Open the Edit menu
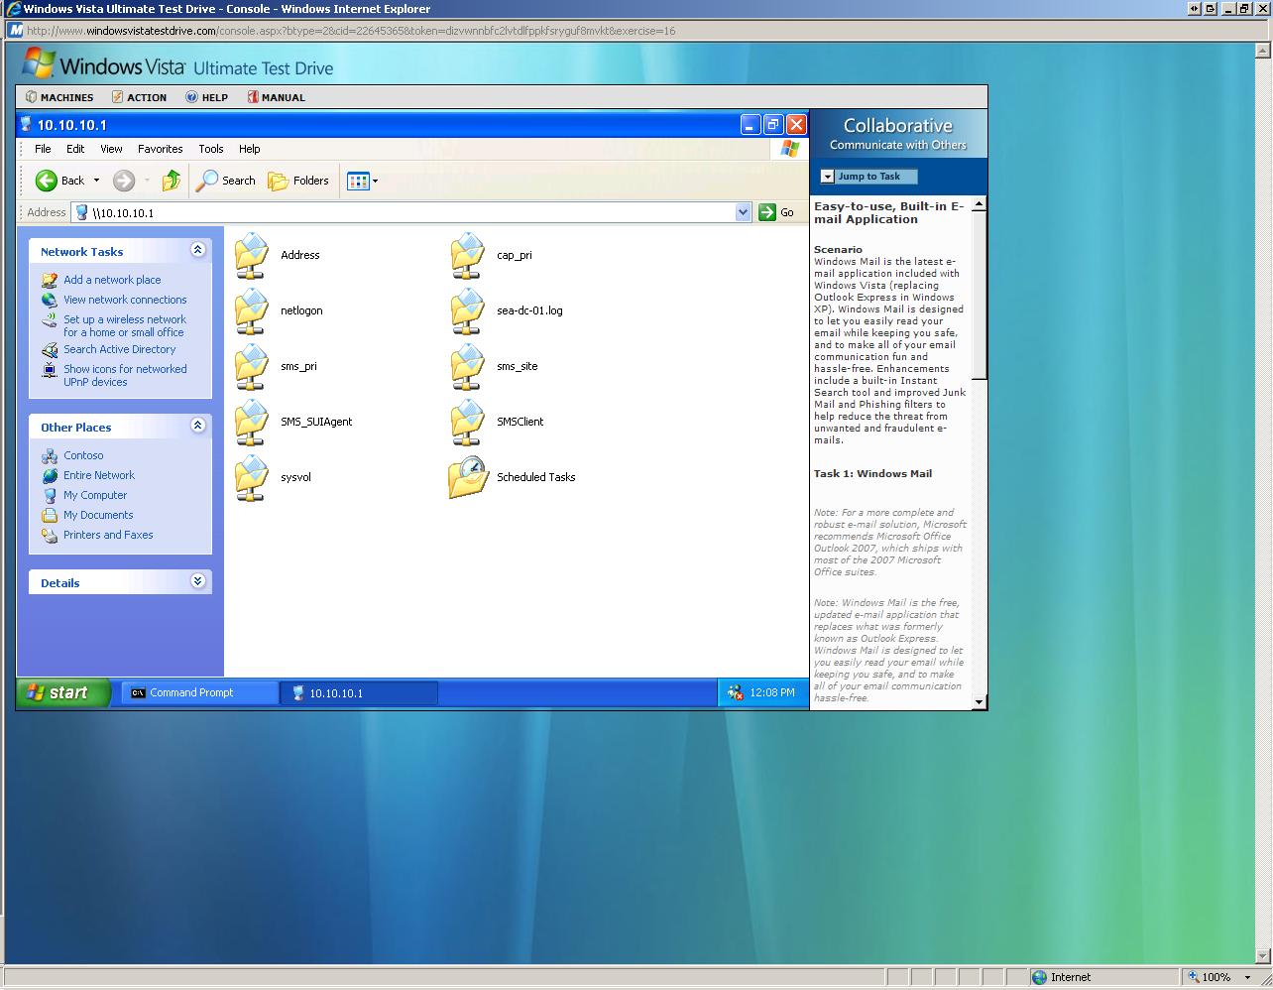 coord(75,149)
